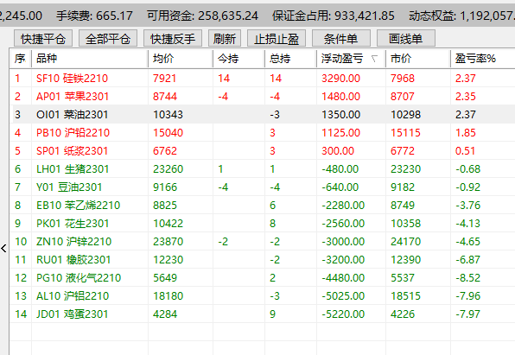Select the PB10 沪铅2210 position row
The height and width of the screenshot is (355, 515).
coord(262,133)
